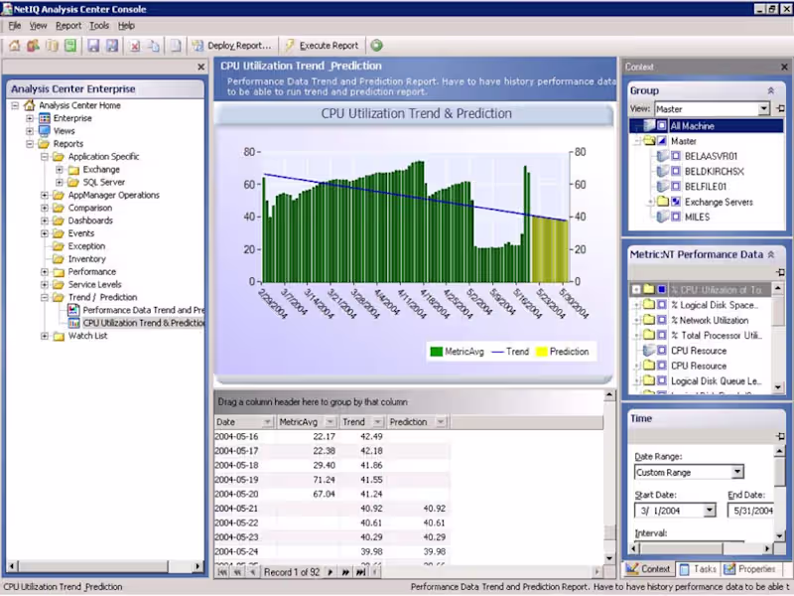
Task: Collapse the Reports tree node
Action: click(30, 144)
